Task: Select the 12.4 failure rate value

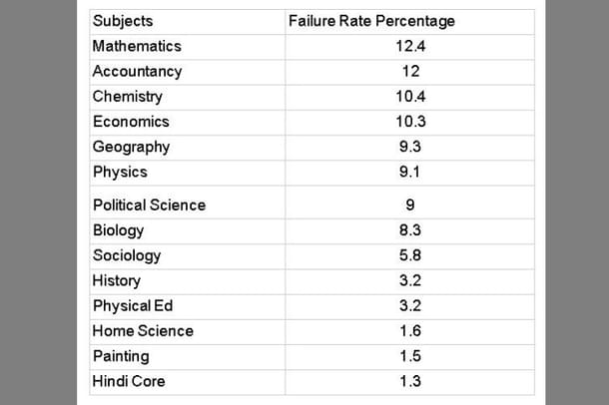Action: tap(410, 46)
